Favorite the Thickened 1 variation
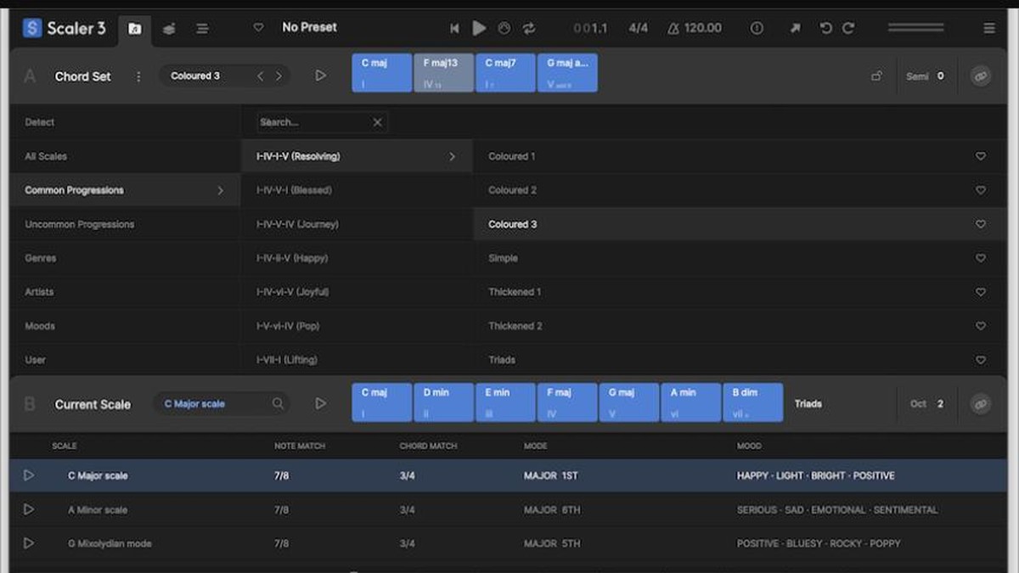This screenshot has height=573, width=1019. (981, 292)
